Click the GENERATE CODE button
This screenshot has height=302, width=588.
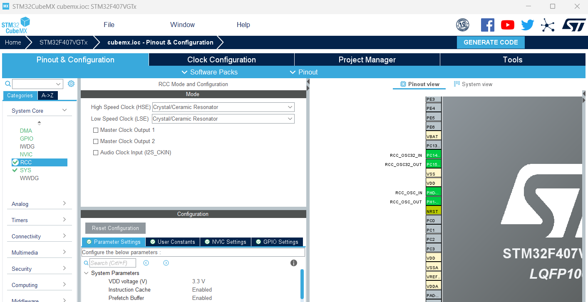(x=491, y=42)
